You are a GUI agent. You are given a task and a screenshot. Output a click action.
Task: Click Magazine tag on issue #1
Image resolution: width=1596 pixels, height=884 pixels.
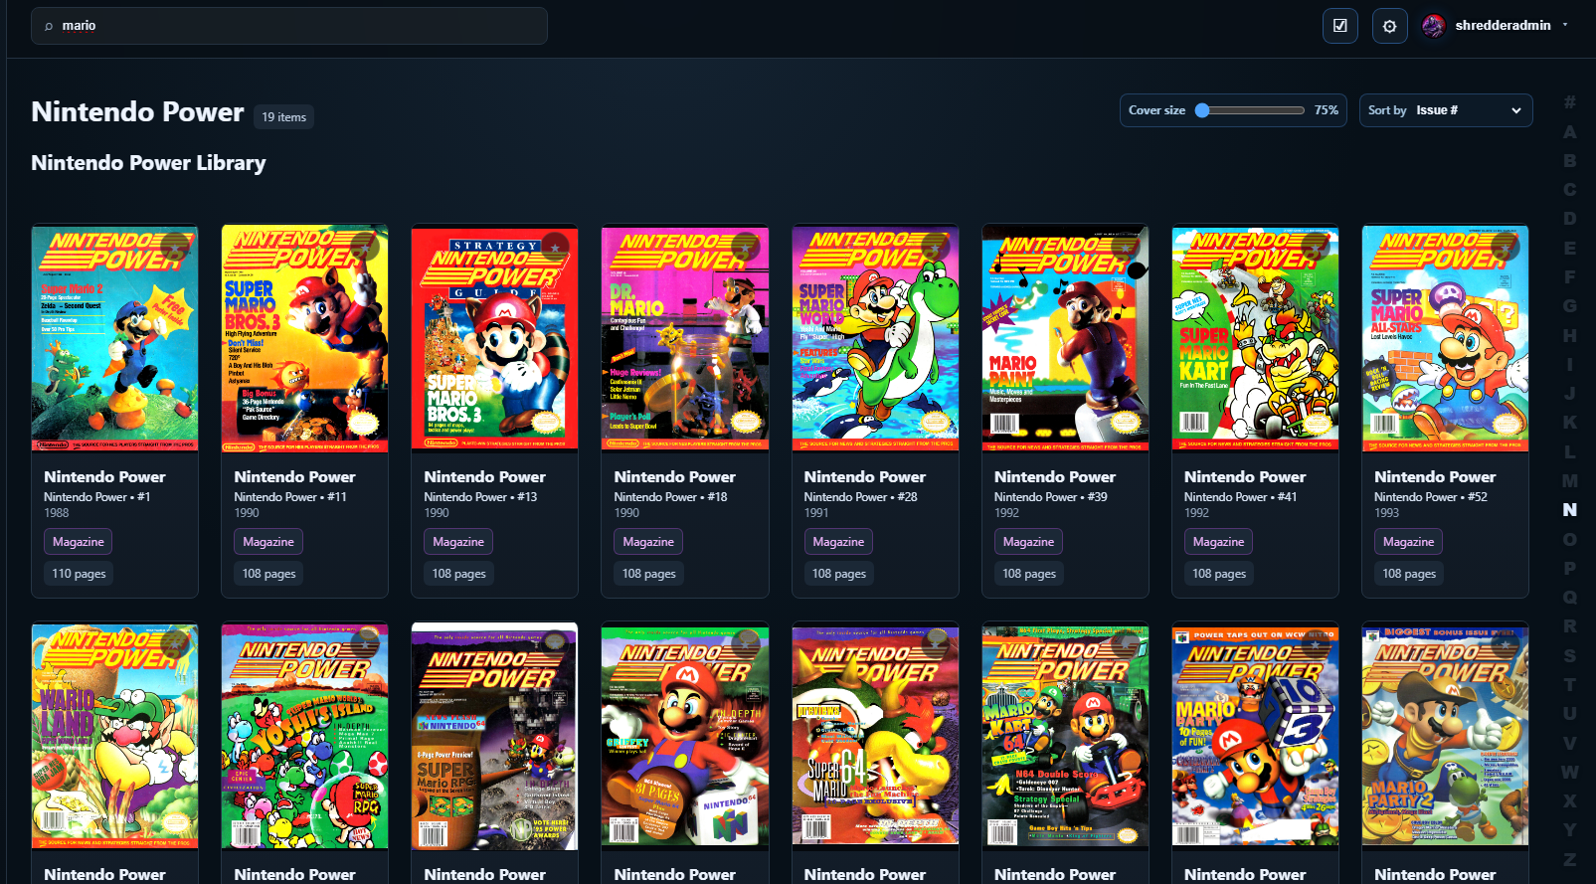(x=78, y=542)
